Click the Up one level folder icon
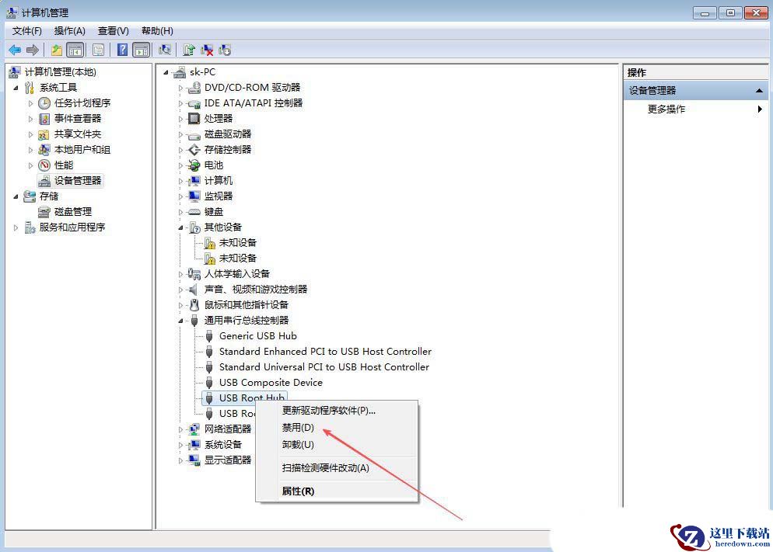 pos(57,50)
